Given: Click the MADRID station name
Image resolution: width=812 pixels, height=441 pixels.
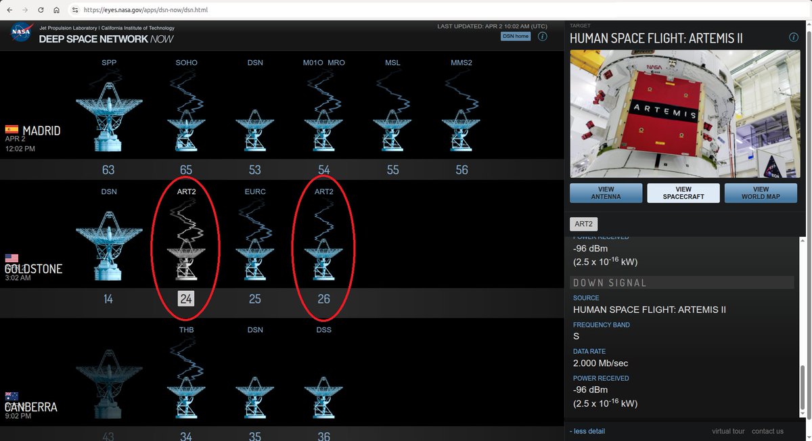Looking at the screenshot, I should (x=41, y=131).
